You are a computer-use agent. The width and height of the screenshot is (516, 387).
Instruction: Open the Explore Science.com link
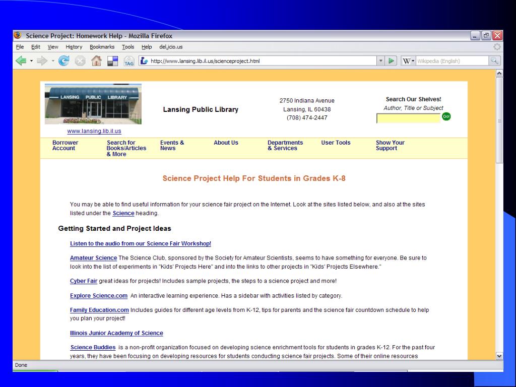[99, 295]
